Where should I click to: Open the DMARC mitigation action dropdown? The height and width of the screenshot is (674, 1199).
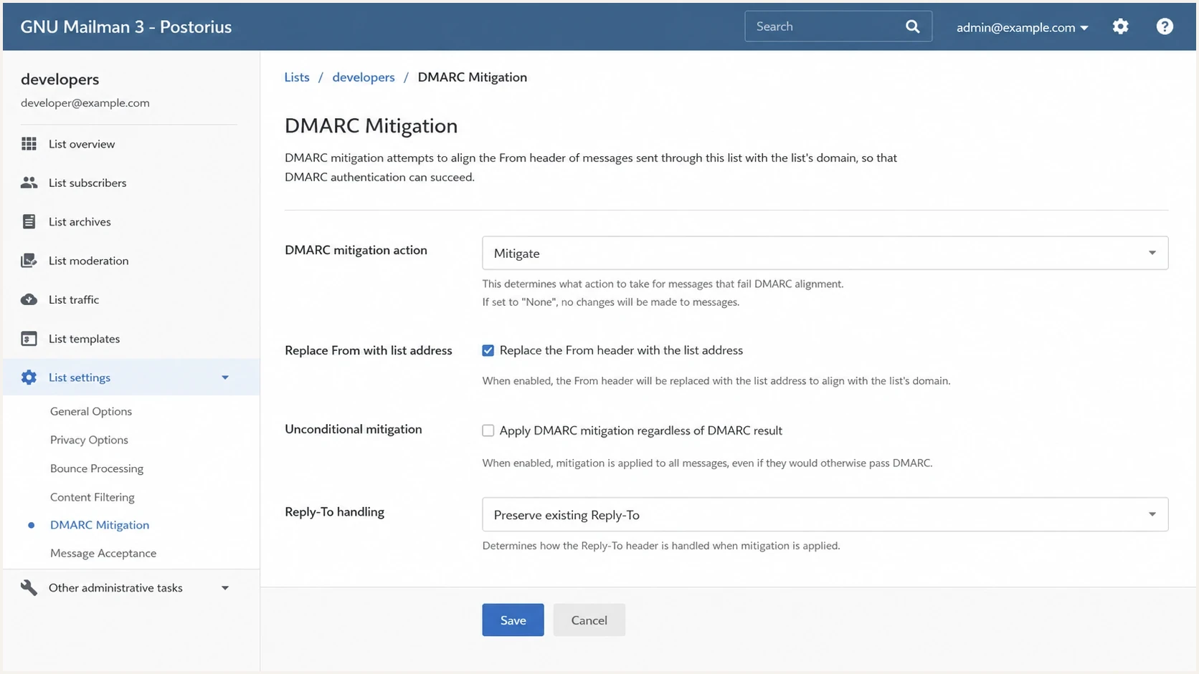[x=825, y=253]
